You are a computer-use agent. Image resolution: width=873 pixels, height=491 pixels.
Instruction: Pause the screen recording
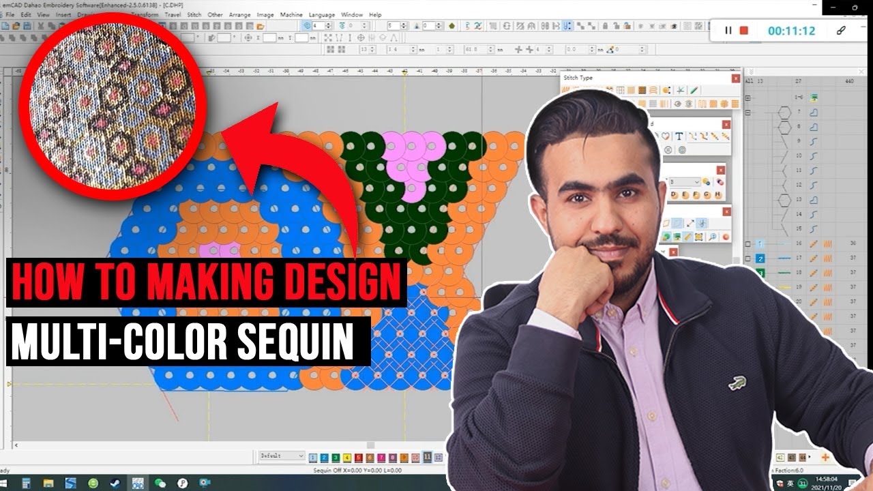728,31
